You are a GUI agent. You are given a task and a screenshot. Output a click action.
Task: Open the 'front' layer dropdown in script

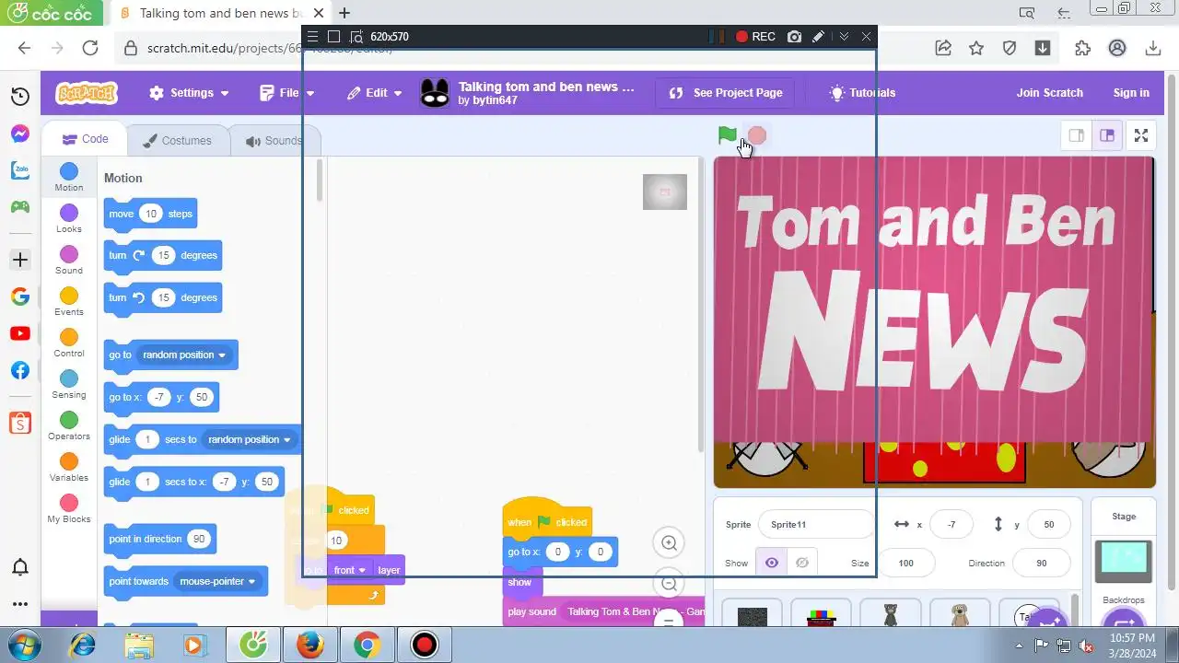(350, 570)
